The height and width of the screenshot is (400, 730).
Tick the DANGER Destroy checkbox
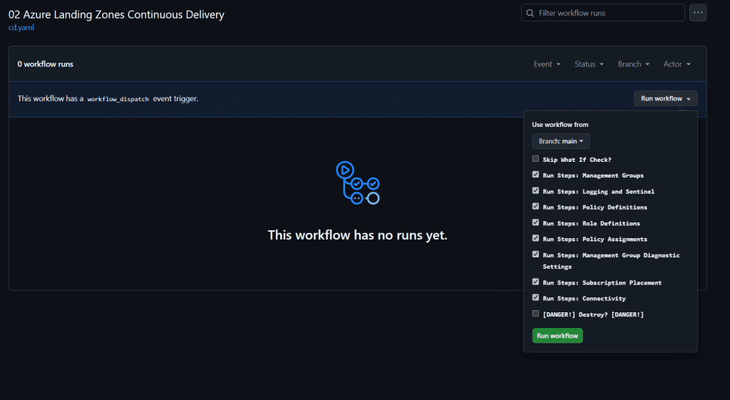(535, 314)
